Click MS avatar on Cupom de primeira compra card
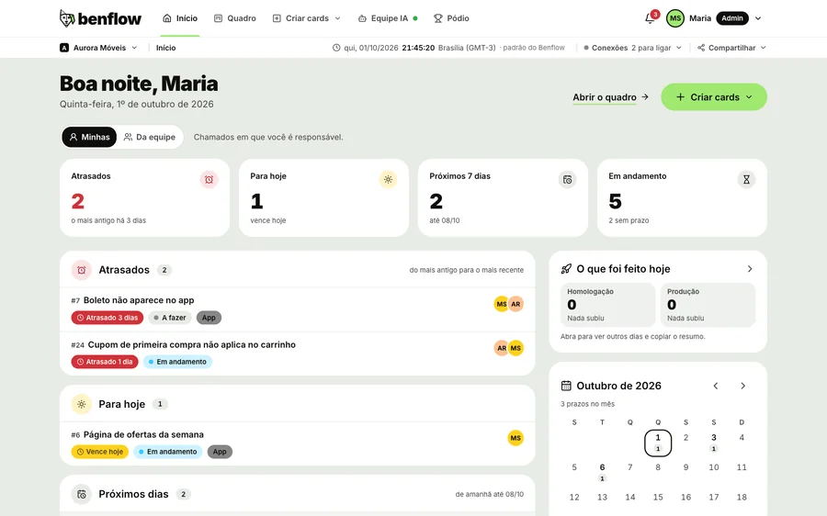 (515, 348)
